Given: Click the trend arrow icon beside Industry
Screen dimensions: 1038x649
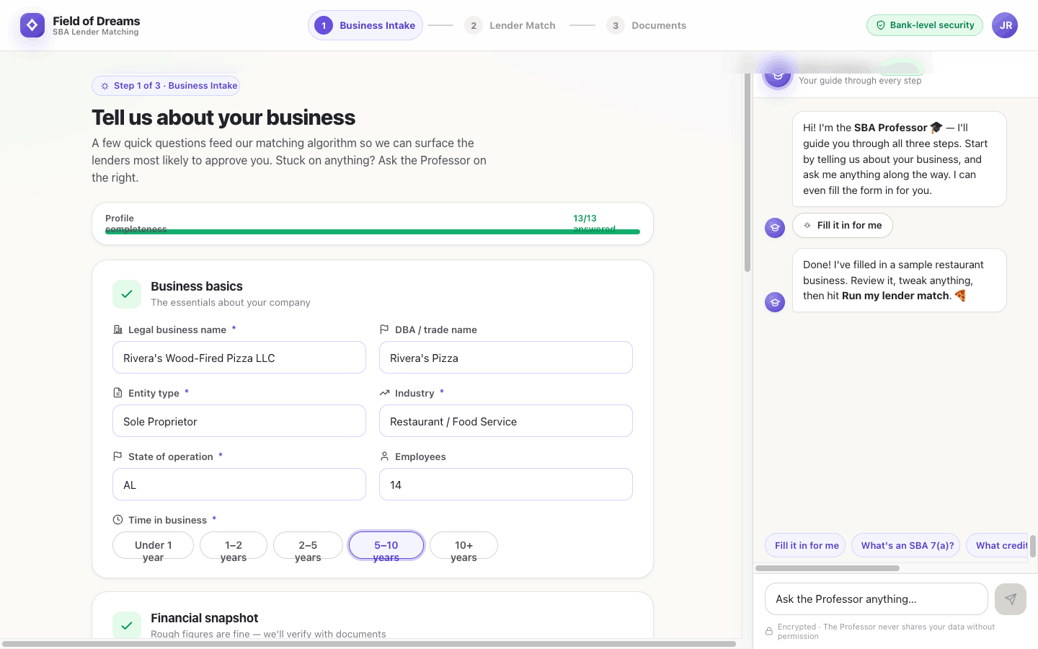Looking at the screenshot, I should pyautogui.click(x=384, y=393).
